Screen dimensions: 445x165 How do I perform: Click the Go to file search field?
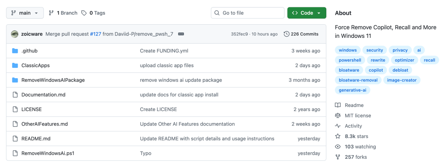pos(248,13)
